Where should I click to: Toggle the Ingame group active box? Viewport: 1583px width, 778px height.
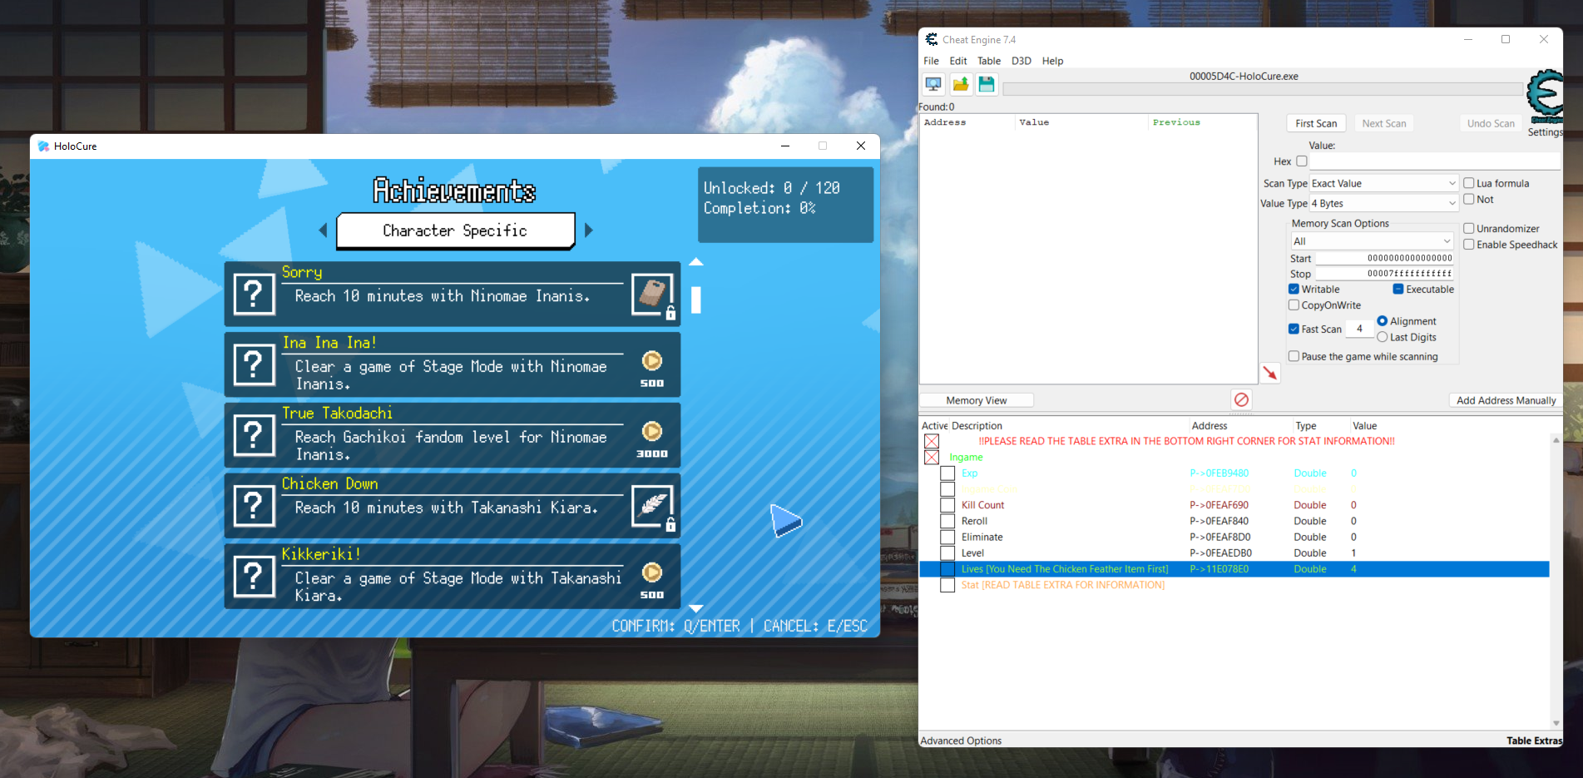click(x=932, y=457)
